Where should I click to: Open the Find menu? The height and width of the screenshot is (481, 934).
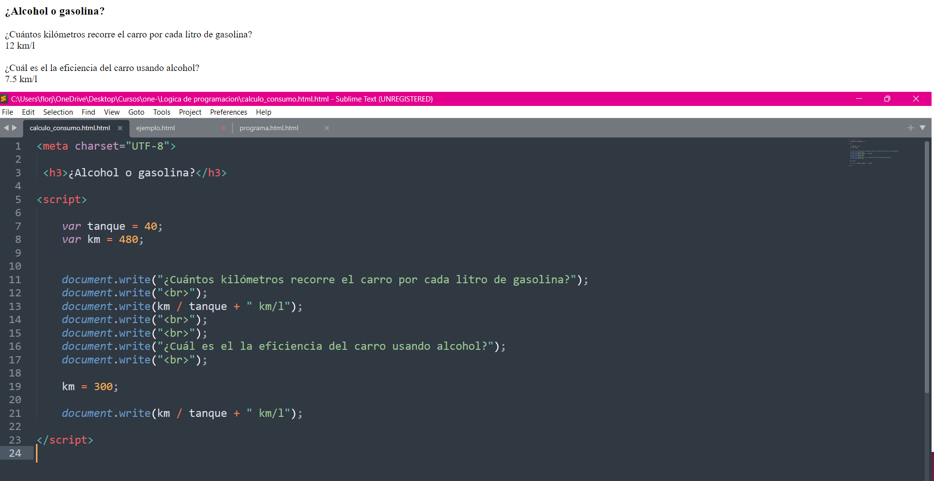[x=89, y=112]
